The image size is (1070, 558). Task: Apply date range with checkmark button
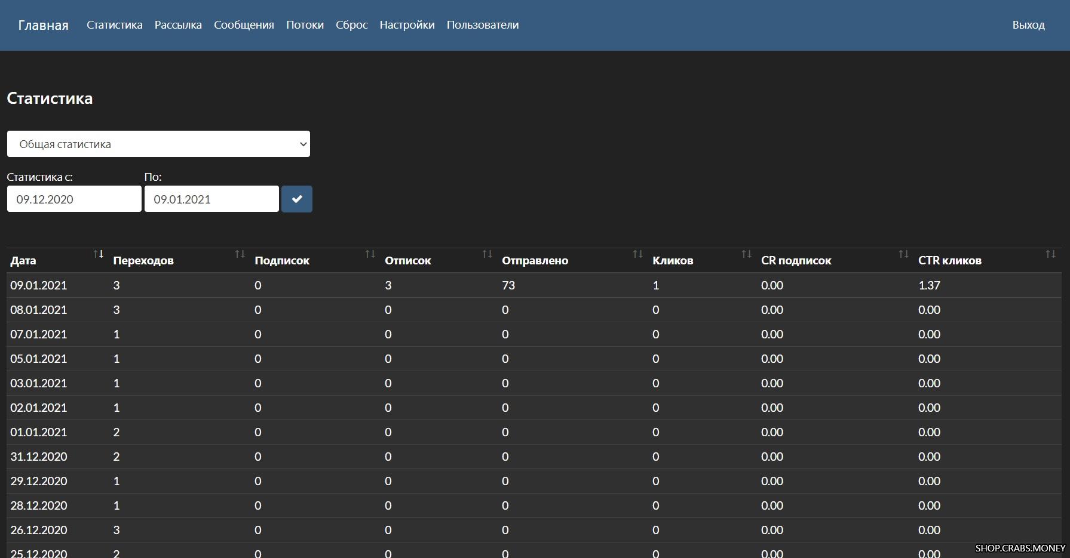tap(297, 199)
